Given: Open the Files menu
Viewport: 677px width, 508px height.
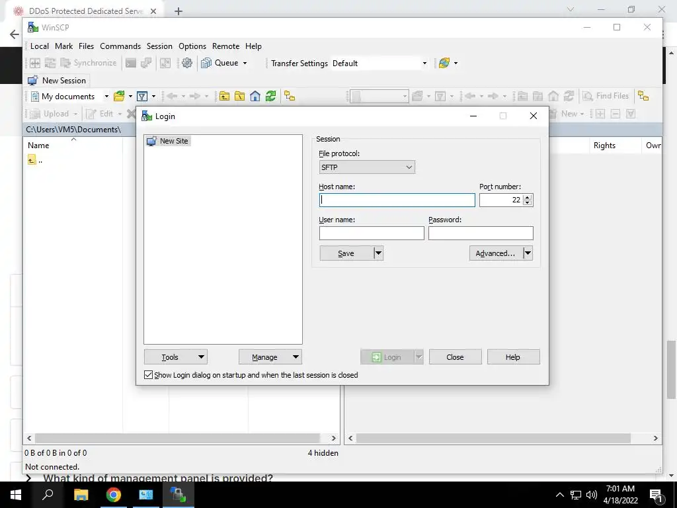Looking at the screenshot, I should click(x=87, y=46).
